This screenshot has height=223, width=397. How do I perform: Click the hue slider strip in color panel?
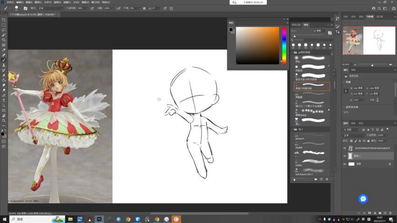click(x=284, y=46)
